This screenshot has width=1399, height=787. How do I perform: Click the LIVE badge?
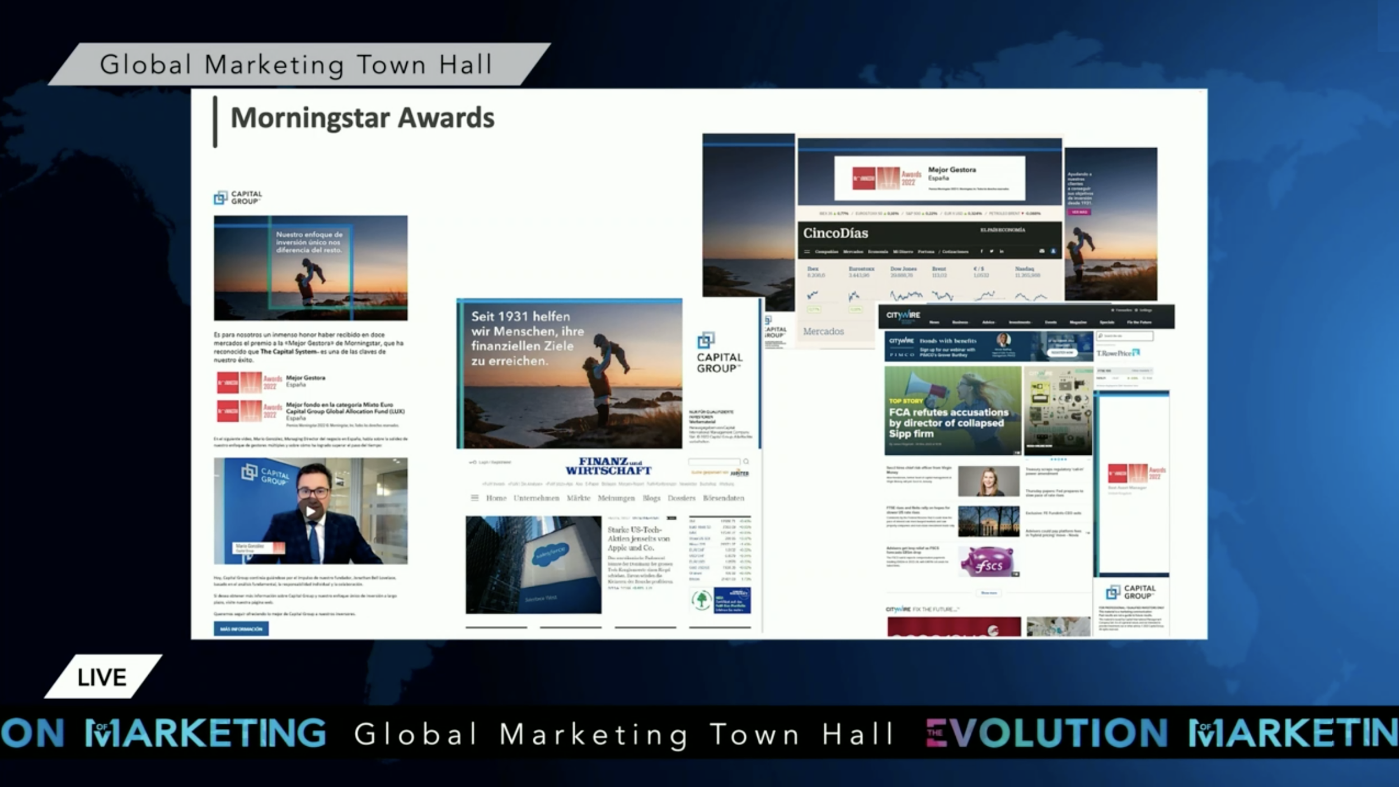(102, 677)
